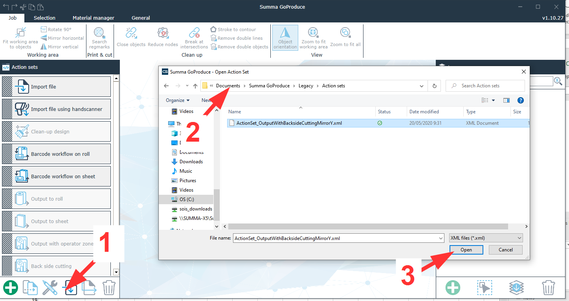Switch to the Job tab
This screenshot has height=301, width=569.
13,18
